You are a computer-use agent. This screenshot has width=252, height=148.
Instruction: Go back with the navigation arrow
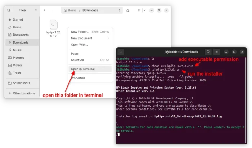(x=45, y=10)
